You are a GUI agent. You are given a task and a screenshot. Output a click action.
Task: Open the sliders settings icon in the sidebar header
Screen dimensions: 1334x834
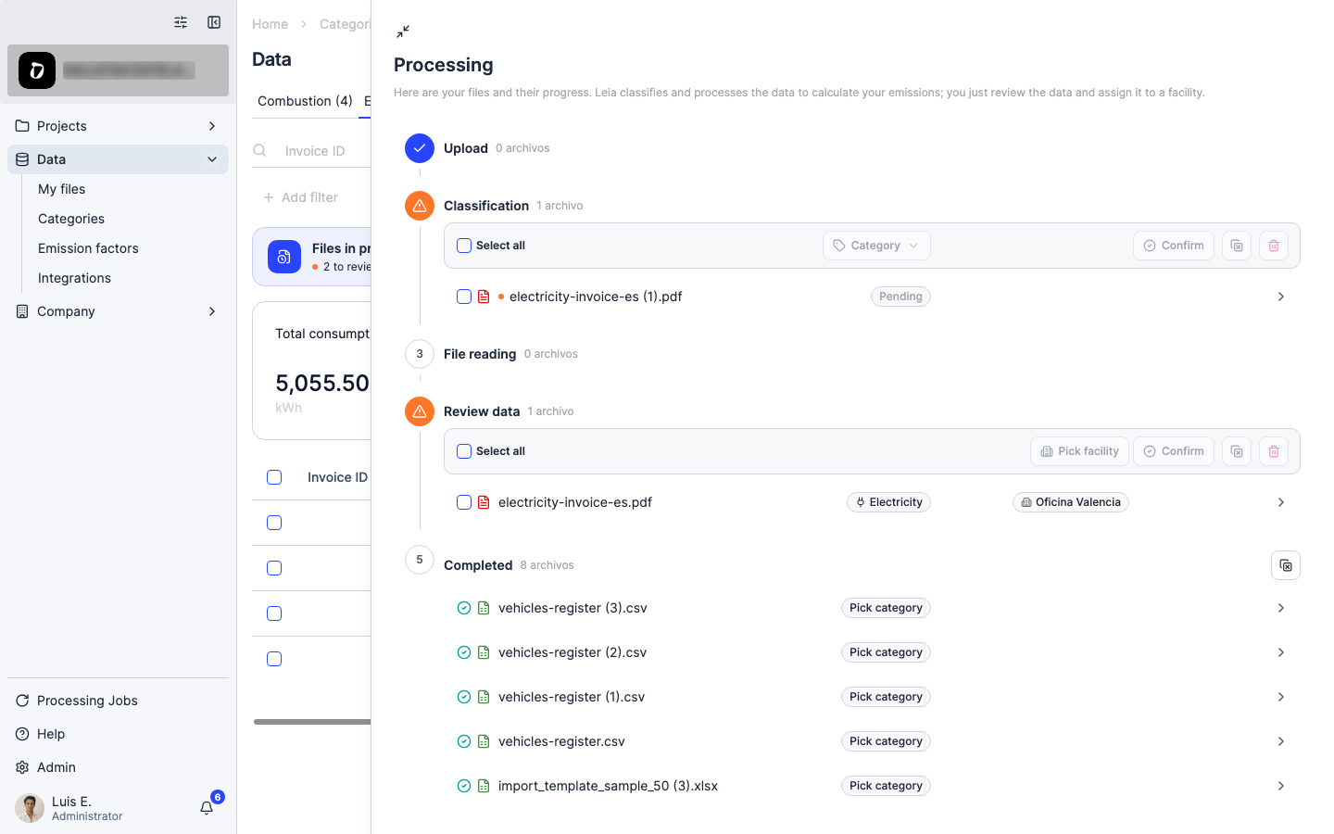tap(181, 22)
